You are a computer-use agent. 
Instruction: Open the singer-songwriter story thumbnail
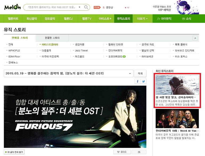(177, 85)
